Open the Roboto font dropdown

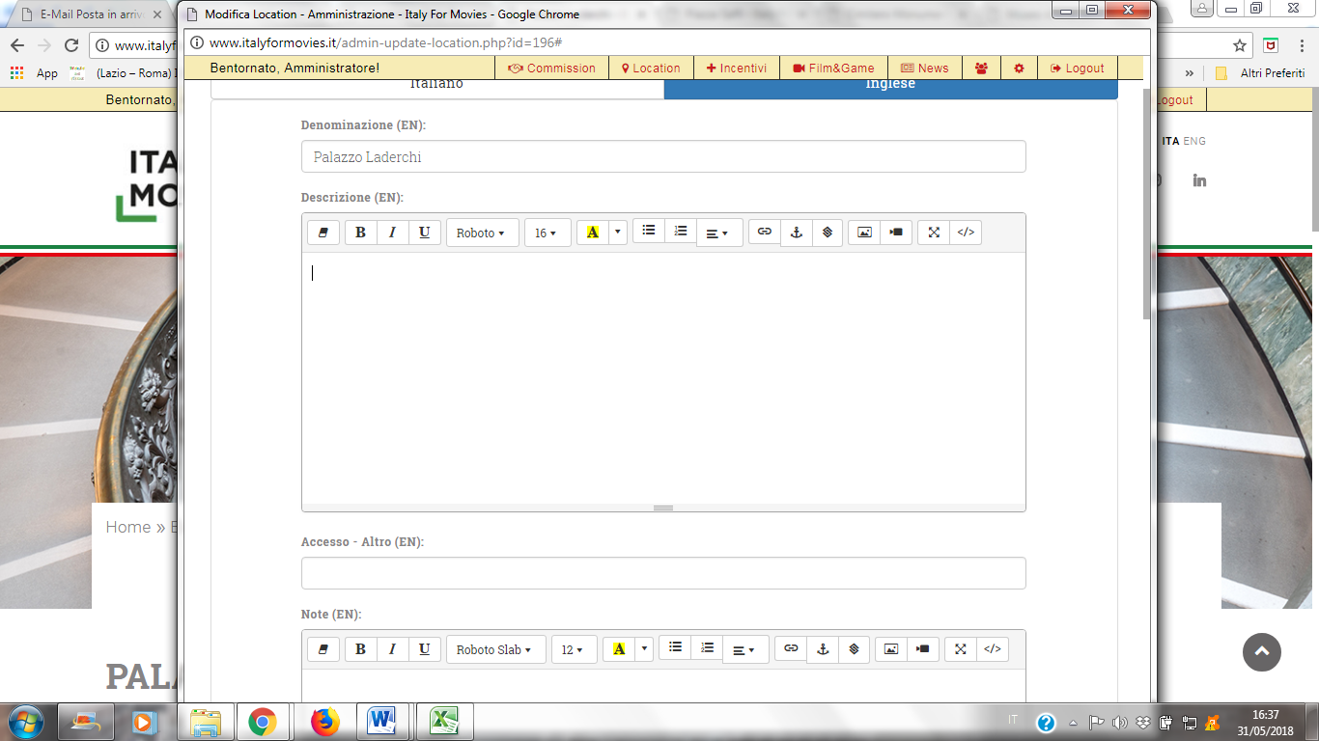(x=481, y=233)
